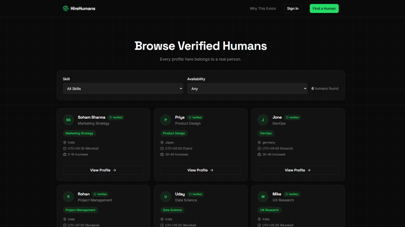Click the Sign In button

(x=293, y=8)
